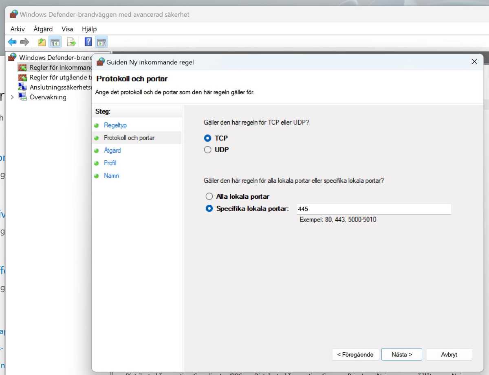Click the Avbryt button
The width and height of the screenshot is (489, 375).
449,354
